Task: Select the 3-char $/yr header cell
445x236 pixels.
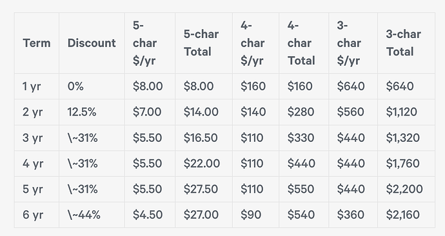Action: (x=353, y=43)
